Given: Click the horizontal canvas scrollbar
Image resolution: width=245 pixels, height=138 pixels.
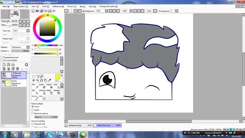Looking at the screenshot, I should click(158, 121).
